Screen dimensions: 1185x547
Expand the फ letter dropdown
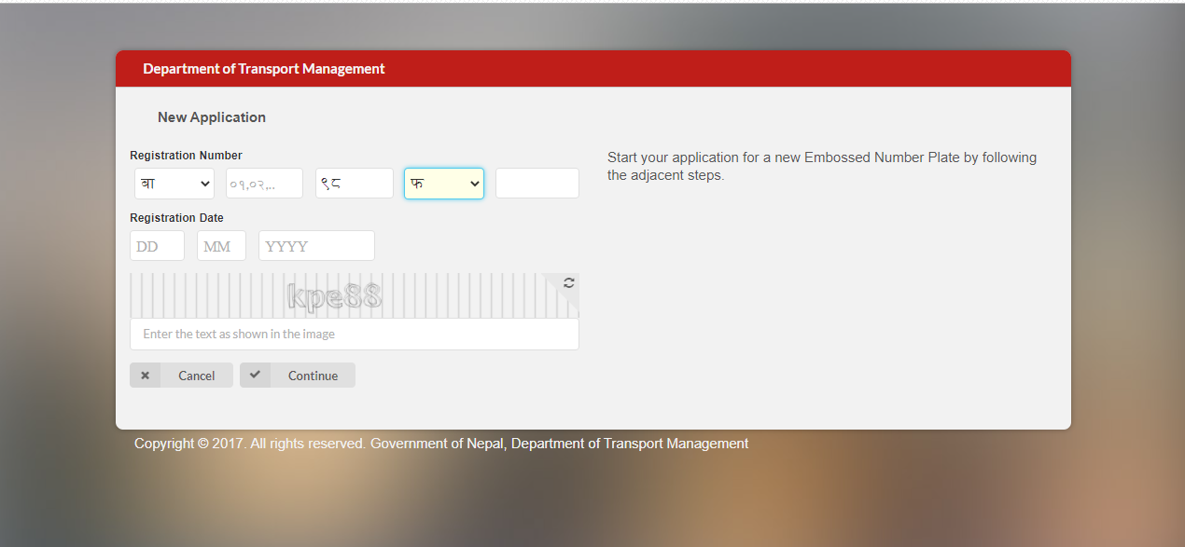(444, 184)
